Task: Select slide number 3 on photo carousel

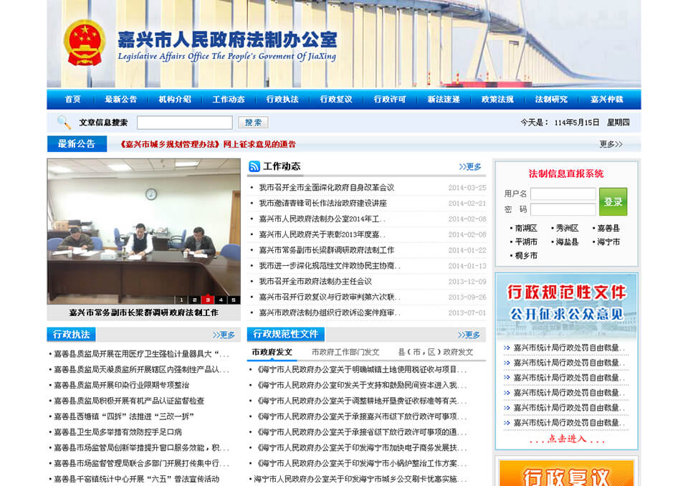Action: 208,300
